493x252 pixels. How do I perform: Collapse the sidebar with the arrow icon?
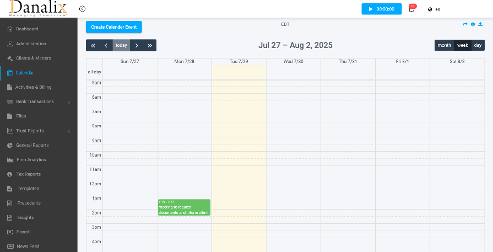(82, 9)
